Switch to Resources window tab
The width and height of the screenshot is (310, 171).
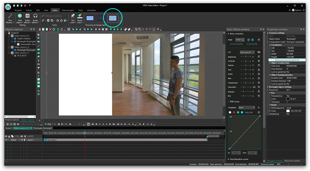click(292, 161)
